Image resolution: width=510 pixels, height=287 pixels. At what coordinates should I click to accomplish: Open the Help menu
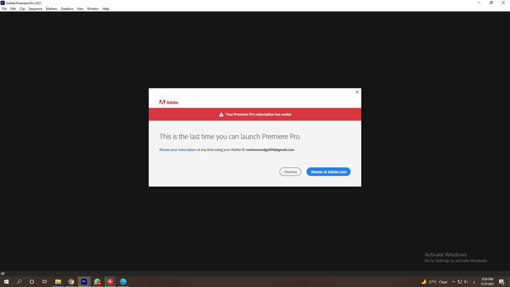(x=106, y=9)
